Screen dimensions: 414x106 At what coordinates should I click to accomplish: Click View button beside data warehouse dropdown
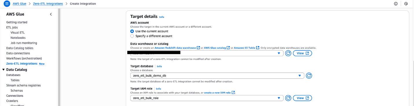pyautogui.click(x=302, y=53)
